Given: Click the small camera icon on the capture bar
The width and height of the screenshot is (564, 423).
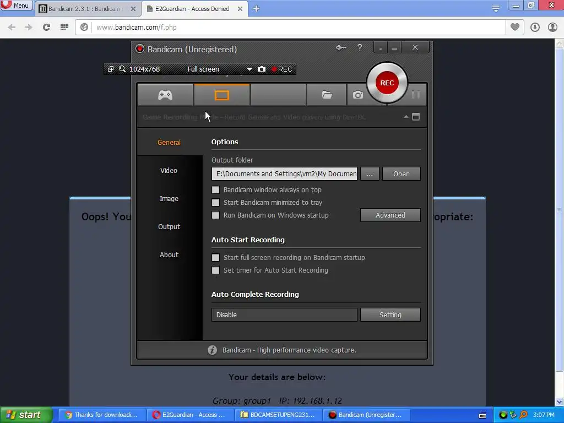Looking at the screenshot, I should point(262,69).
